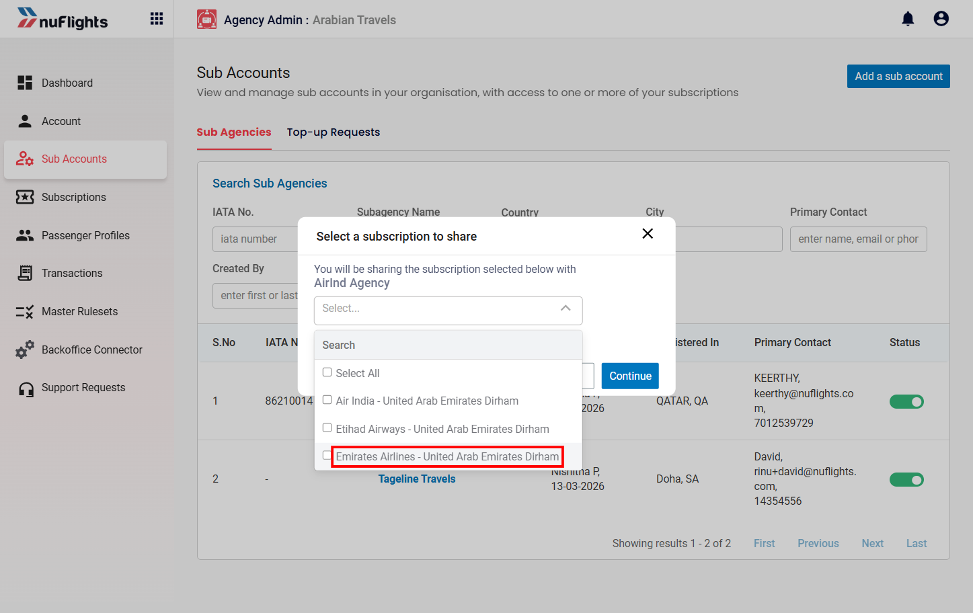The image size is (973, 613).
Task: Go to Next results page
Action: [873, 543]
